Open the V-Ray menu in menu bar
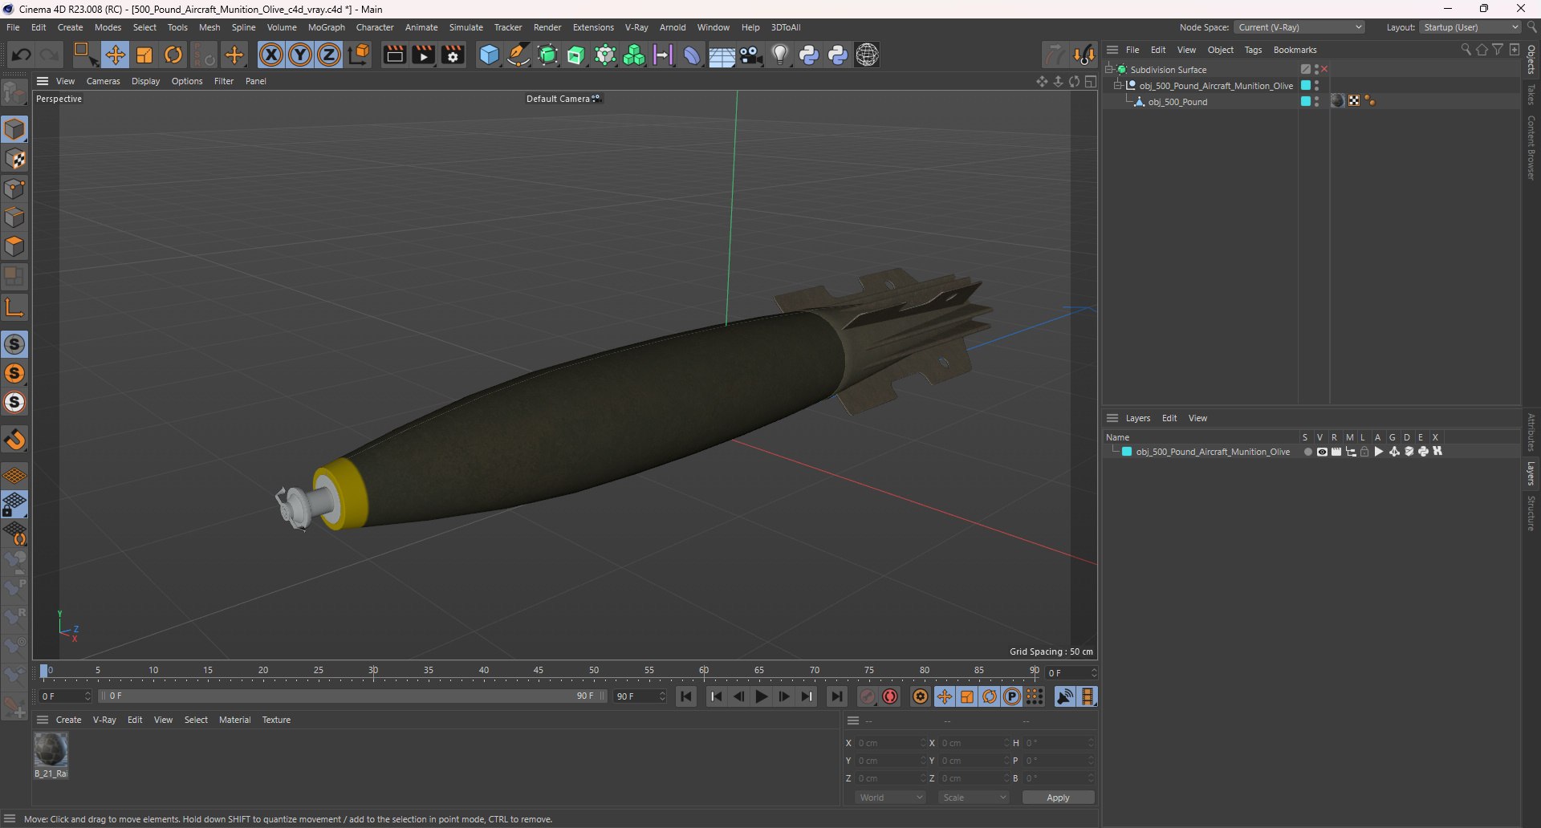 (636, 27)
